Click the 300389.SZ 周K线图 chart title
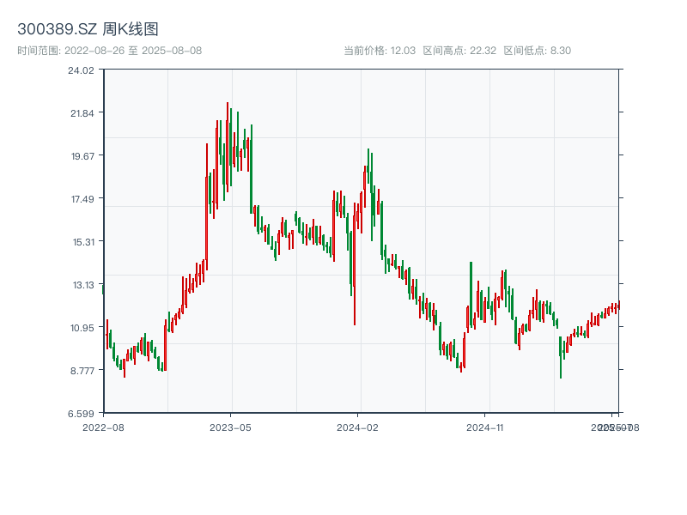687x515 pixels. coord(88,30)
